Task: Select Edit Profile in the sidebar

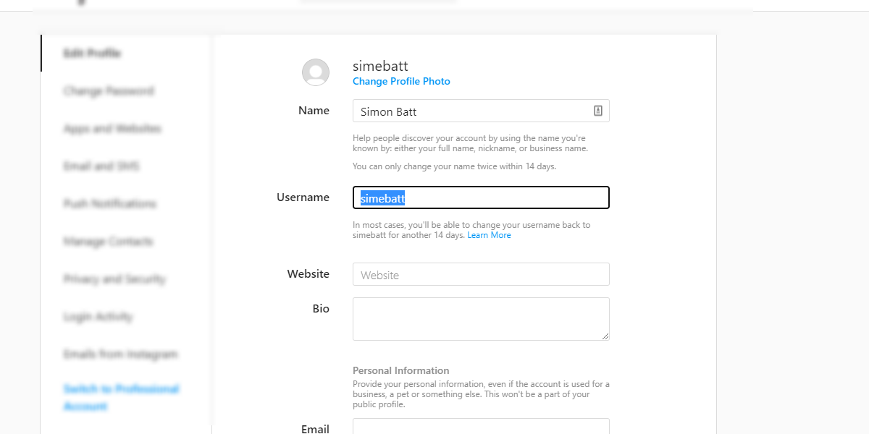Action: pyautogui.click(x=92, y=54)
